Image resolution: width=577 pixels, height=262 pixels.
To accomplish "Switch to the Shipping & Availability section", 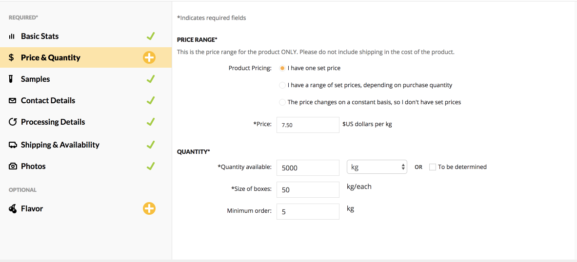I will [x=60, y=145].
